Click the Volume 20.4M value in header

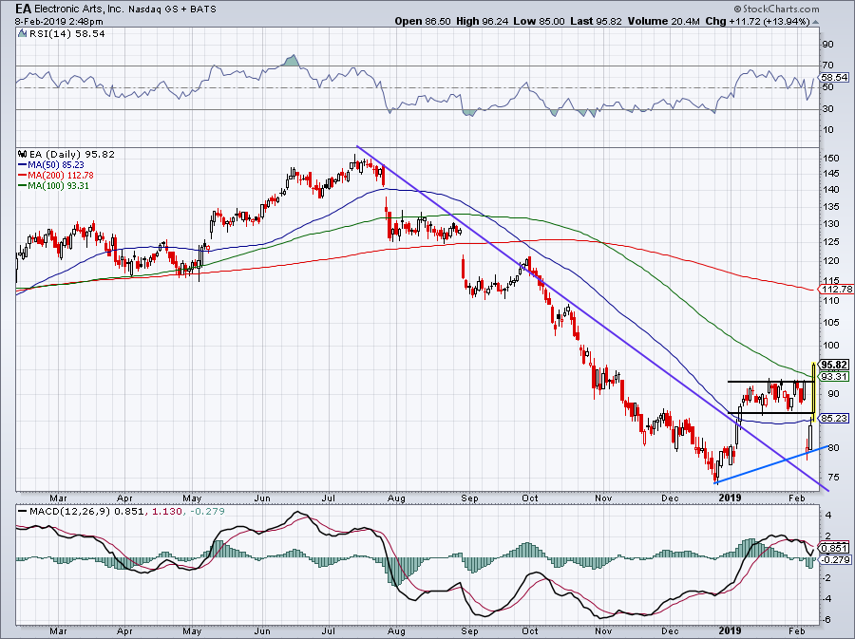(664, 21)
